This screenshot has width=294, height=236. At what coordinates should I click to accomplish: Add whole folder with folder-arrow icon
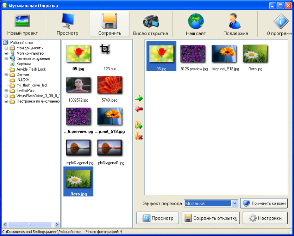(139, 125)
